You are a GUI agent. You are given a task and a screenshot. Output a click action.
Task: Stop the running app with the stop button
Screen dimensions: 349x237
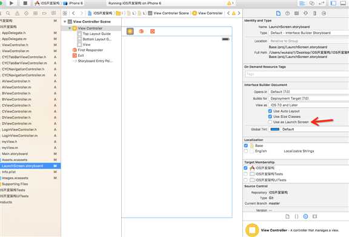(25, 3)
